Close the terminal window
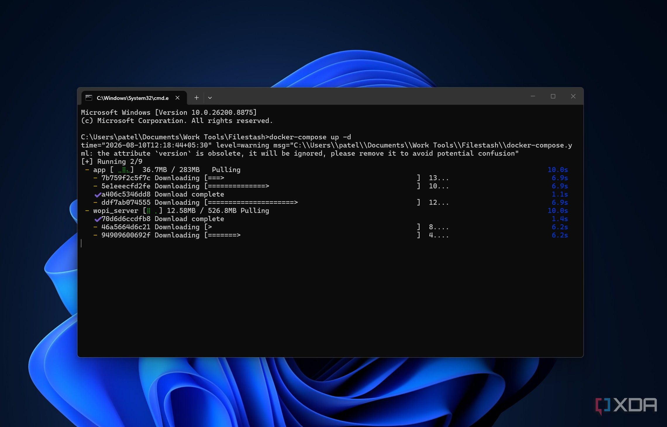Viewport: 667px width, 427px height. tap(573, 96)
